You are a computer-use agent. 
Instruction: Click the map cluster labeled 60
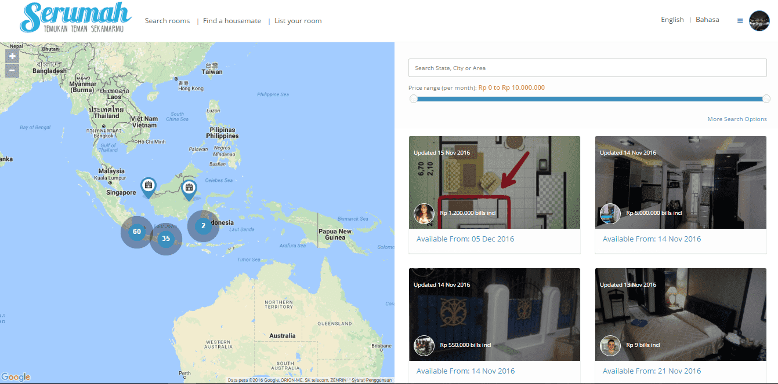click(x=137, y=231)
